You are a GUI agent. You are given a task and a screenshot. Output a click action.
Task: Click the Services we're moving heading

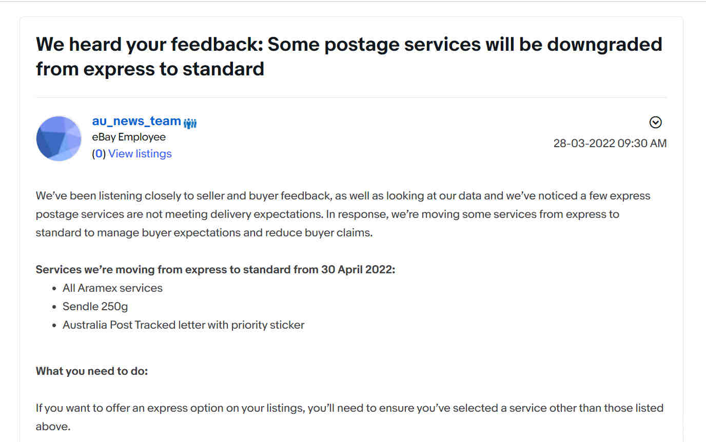pyautogui.click(x=215, y=270)
